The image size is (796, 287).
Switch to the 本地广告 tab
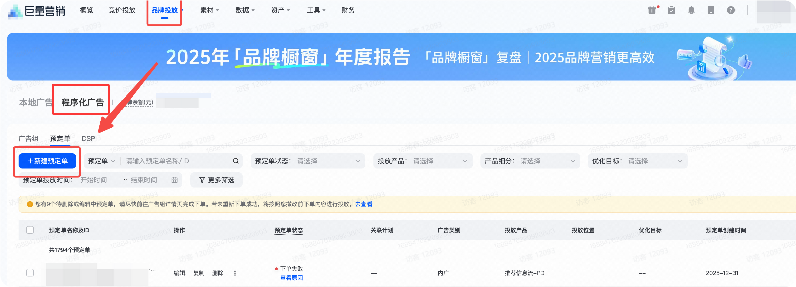tap(35, 102)
